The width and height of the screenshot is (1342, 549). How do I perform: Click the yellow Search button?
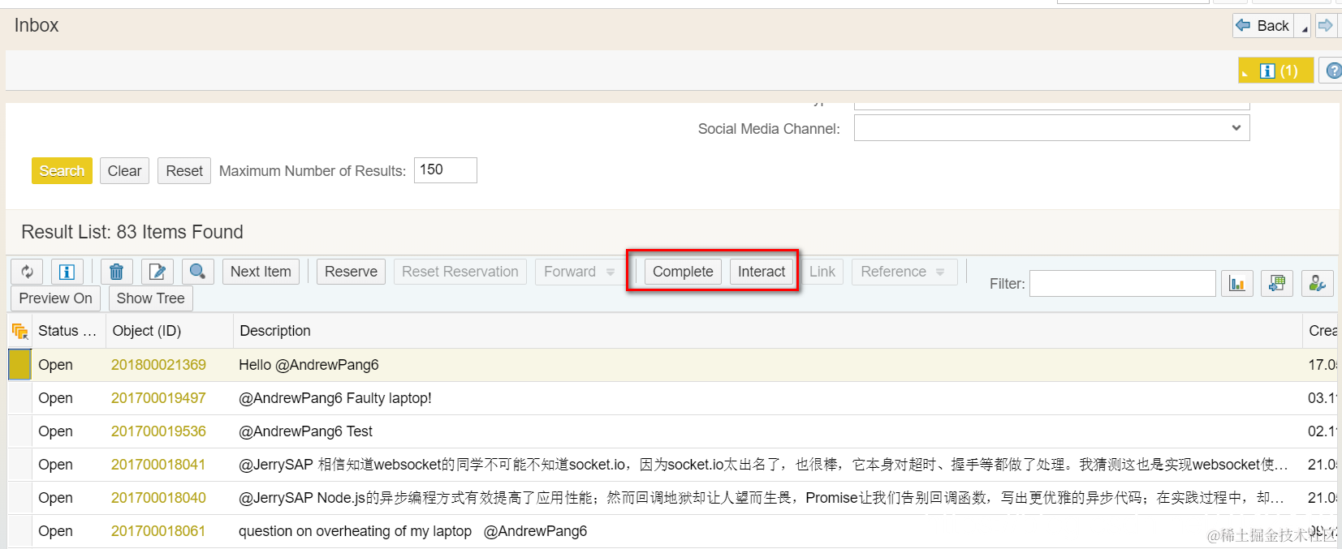click(x=62, y=171)
